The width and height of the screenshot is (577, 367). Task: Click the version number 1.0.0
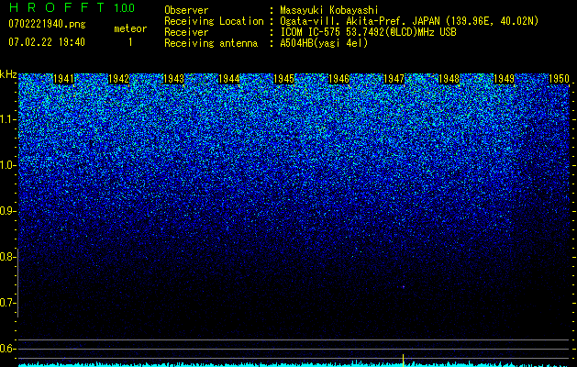[124, 7]
